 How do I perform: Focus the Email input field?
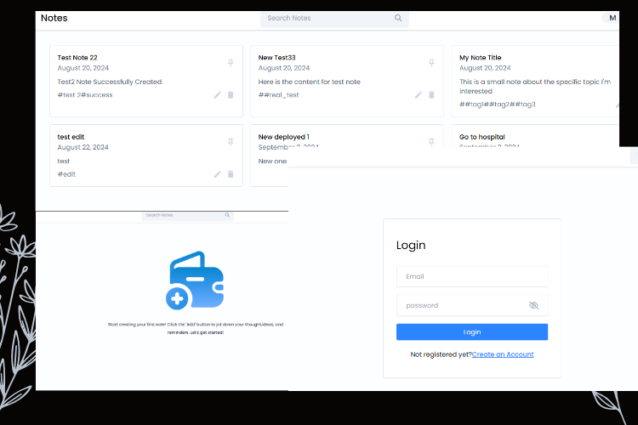pyautogui.click(x=472, y=276)
